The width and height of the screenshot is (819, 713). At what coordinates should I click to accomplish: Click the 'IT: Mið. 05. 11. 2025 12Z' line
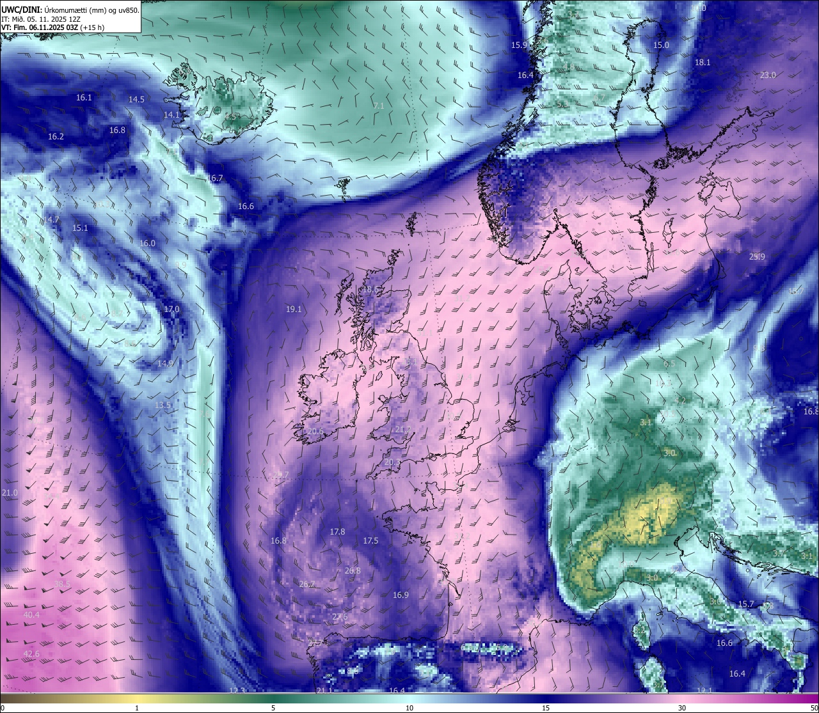pyautogui.click(x=40, y=19)
